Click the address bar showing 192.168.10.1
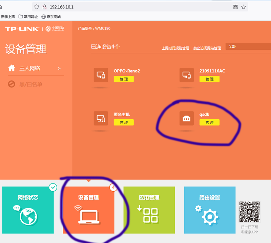Image resolution: width=271 pixels, height=243 pixels. point(135,7)
